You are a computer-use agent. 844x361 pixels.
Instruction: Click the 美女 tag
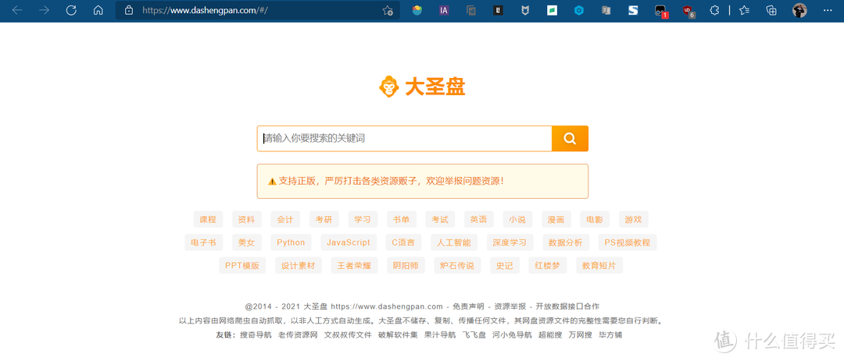[246, 242]
